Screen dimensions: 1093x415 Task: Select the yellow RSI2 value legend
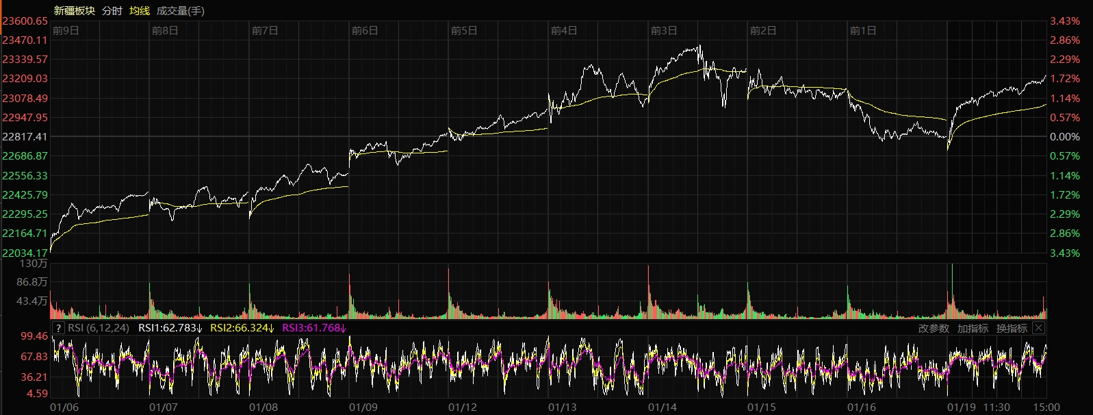(x=242, y=328)
